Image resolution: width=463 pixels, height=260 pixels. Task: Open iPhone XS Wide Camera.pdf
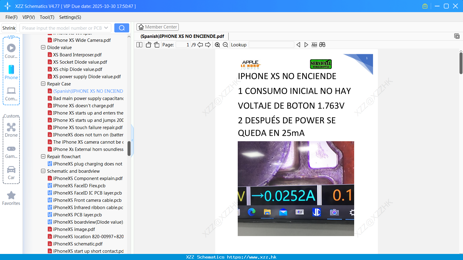tap(82, 40)
